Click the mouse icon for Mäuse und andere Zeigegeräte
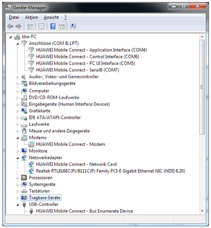Image resolution: width=211 pixels, height=228 pixels. tap(24, 131)
